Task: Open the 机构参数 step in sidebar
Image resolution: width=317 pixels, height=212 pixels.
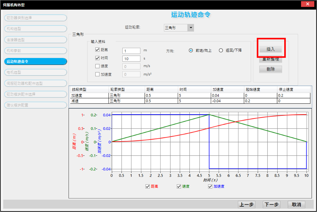Action: pos(35,50)
